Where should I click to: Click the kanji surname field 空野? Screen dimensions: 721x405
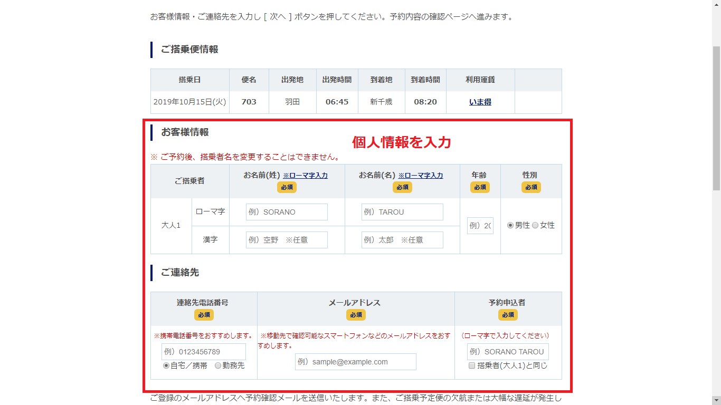pos(287,240)
